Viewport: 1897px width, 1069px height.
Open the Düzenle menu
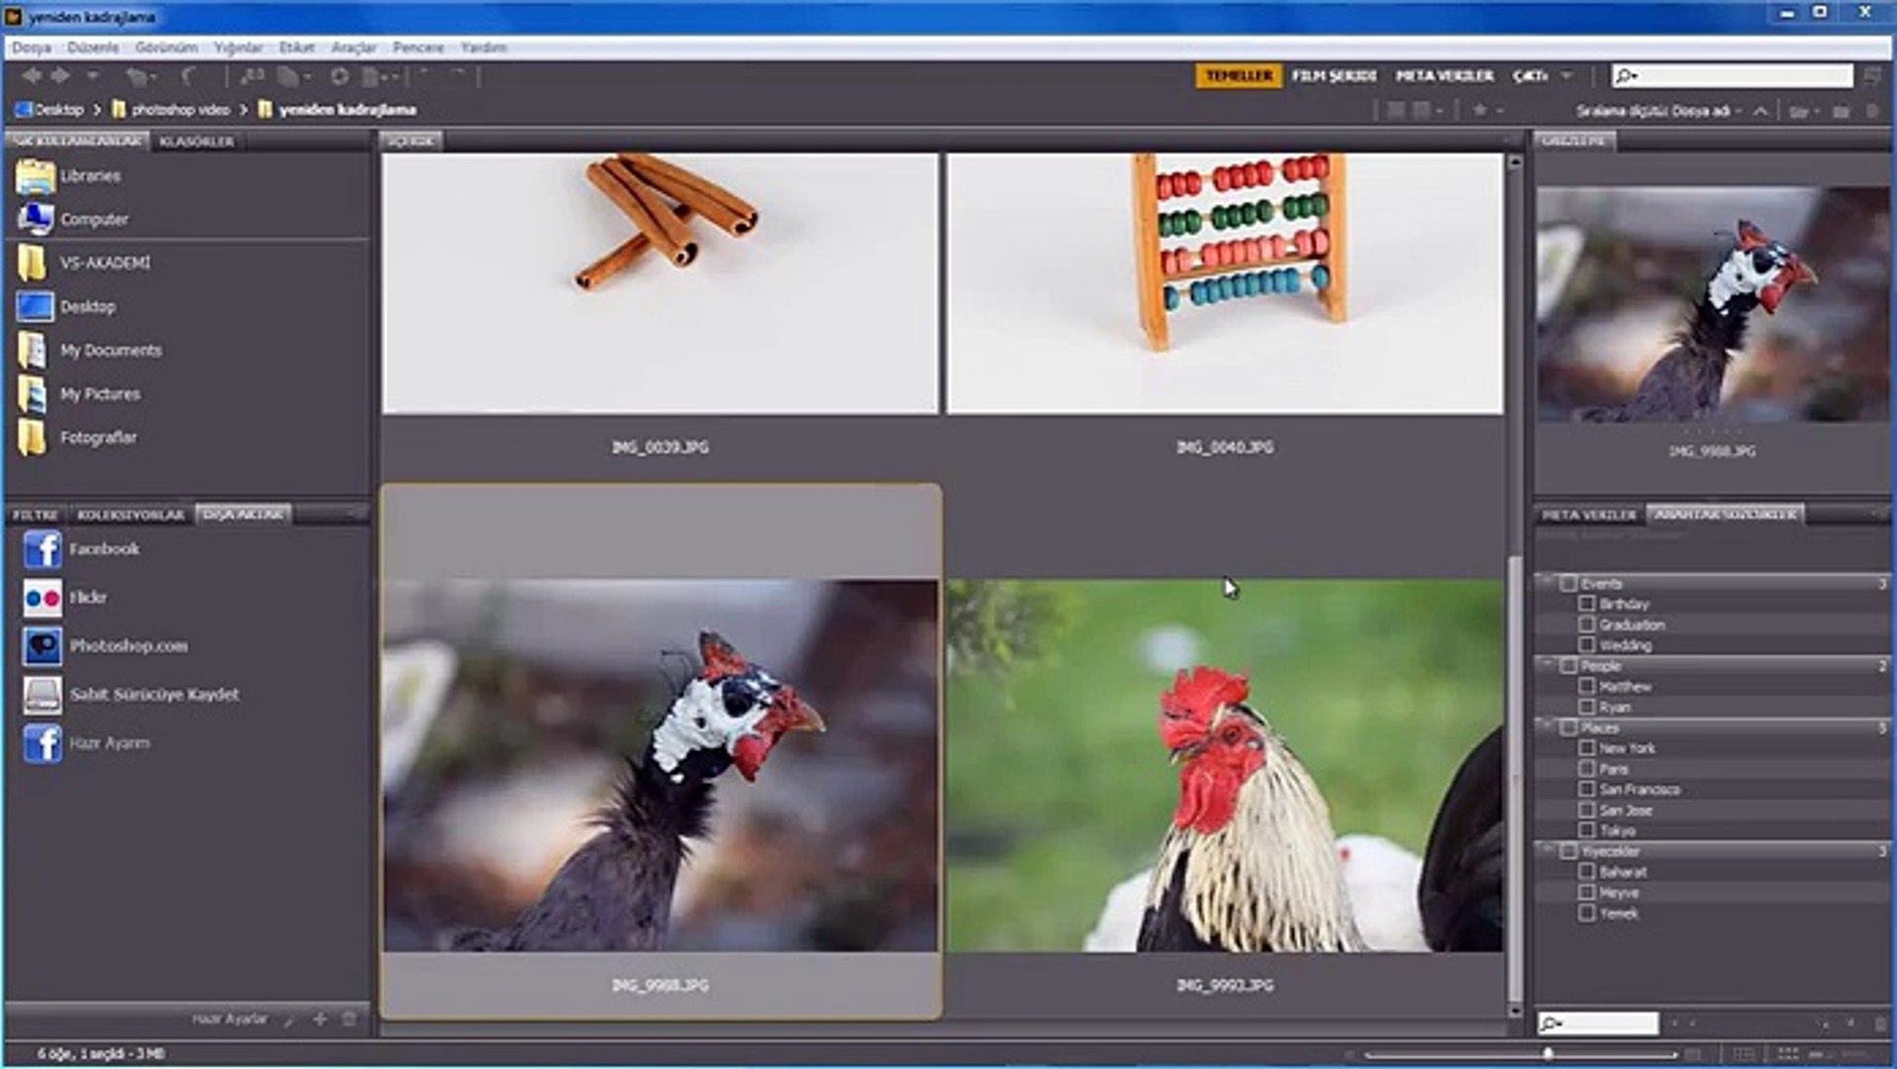(x=93, y=48)
